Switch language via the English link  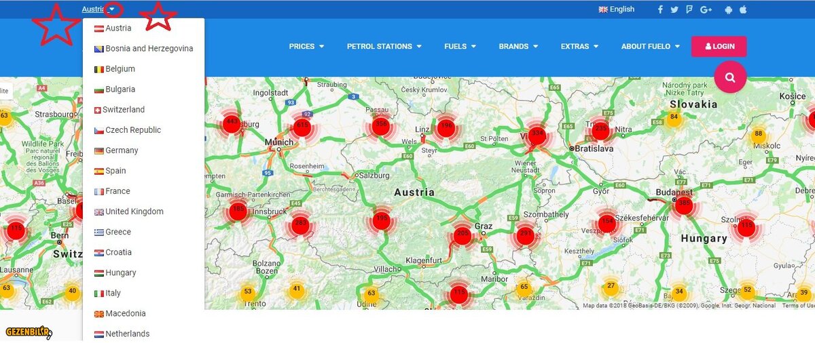pyautogui.click(x=617, y=9)
